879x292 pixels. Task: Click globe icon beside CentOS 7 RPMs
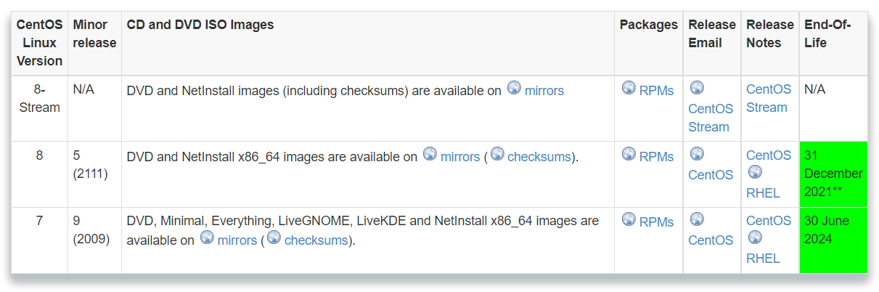point(629,219)
